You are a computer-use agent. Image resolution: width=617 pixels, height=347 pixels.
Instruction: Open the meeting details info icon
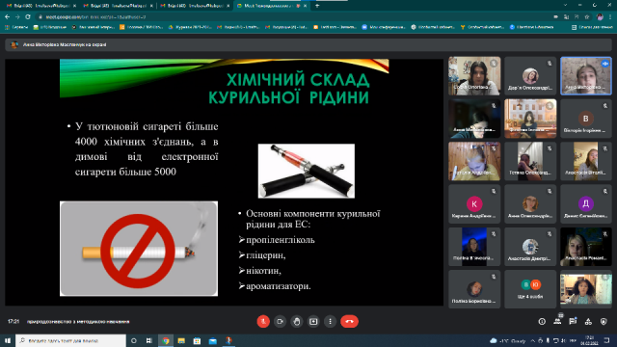[x=542, y=321]
